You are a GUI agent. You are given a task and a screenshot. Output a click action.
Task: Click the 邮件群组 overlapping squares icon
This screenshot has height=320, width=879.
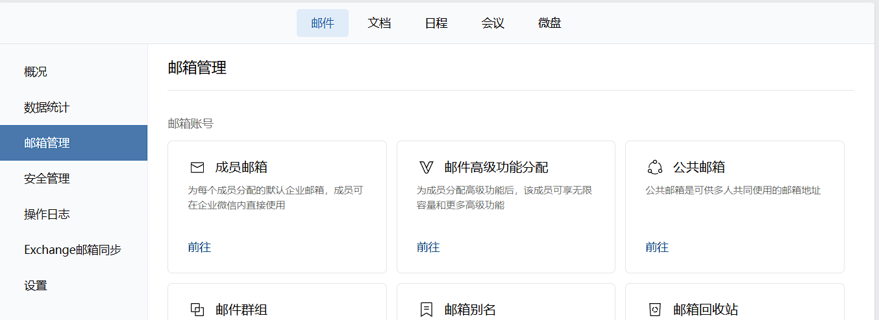click(x=197, y=310)
